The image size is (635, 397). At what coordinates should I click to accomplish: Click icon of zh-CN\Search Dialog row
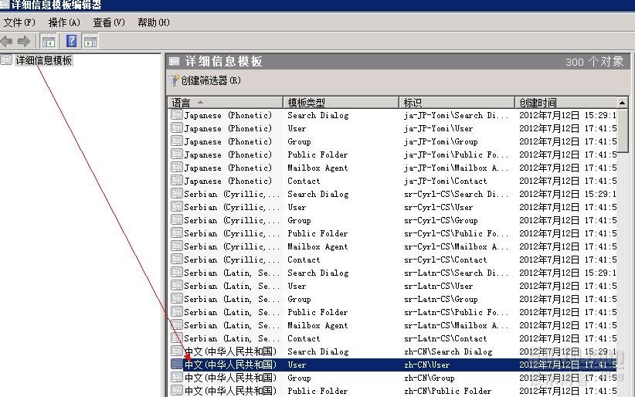tap(176, 351)
